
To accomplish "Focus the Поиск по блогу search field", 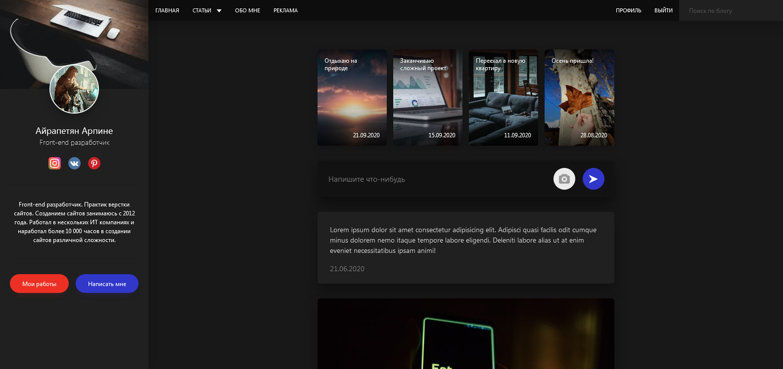I will coord(730,10).
